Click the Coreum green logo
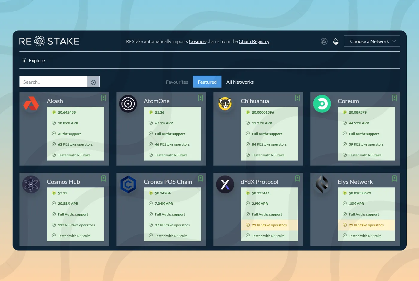The width and height of the screenshot is (419, 281). coord(322,104)
